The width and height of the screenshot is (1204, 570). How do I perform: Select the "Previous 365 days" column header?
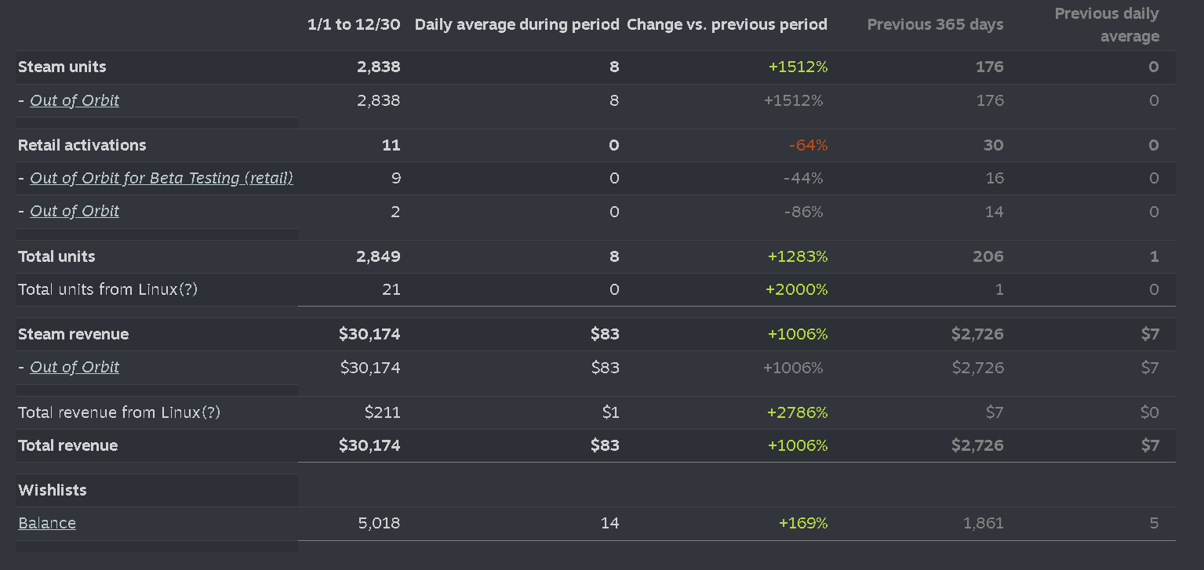(x=935, y=24)
